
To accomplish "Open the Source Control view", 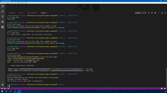I will click(3, 17).
